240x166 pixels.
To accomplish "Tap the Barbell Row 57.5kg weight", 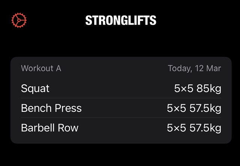I will click(x=204, y=128).
